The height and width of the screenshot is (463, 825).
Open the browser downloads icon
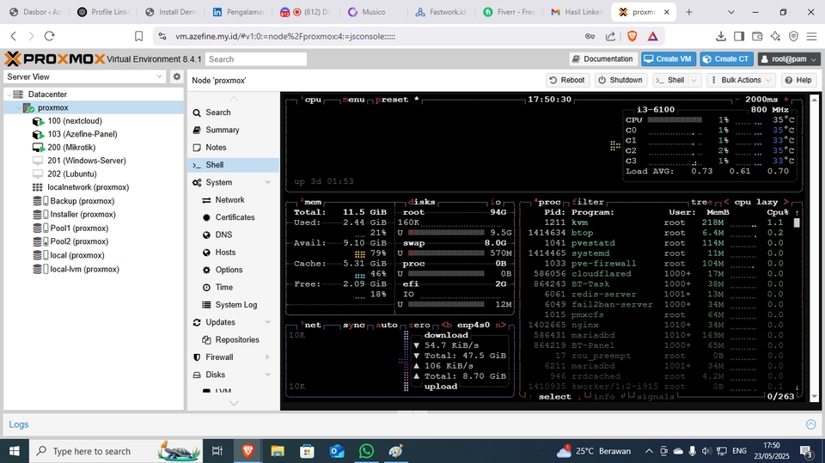[721, 36]
